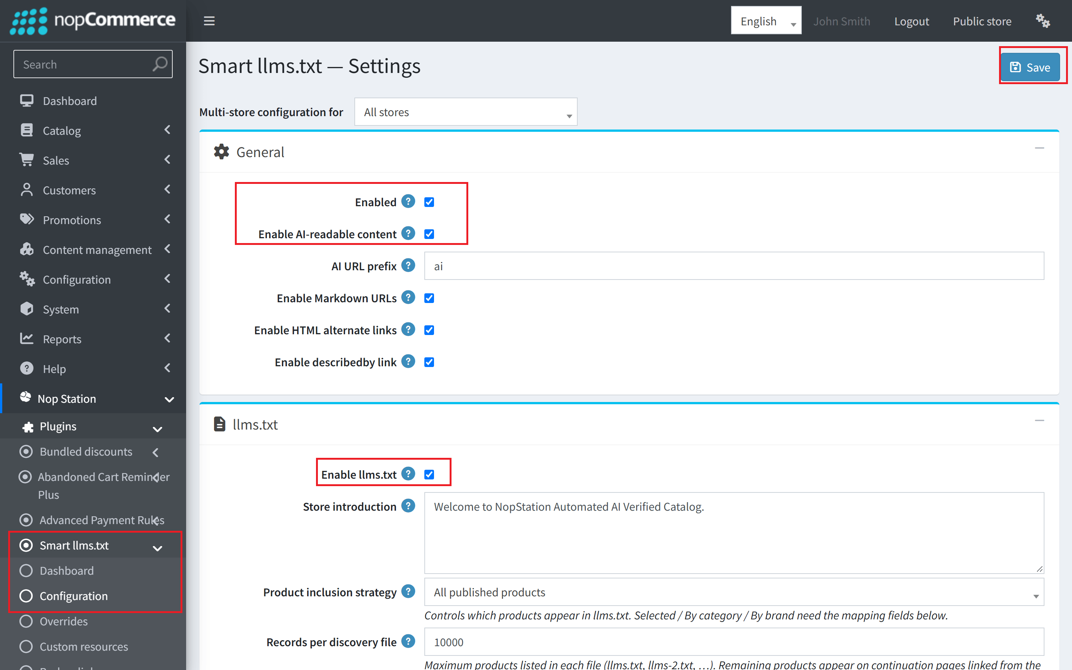The width and height of the screenshot is (1072, 670).
Task: Click in the sidebar Search field
Action: coord(93,64)
